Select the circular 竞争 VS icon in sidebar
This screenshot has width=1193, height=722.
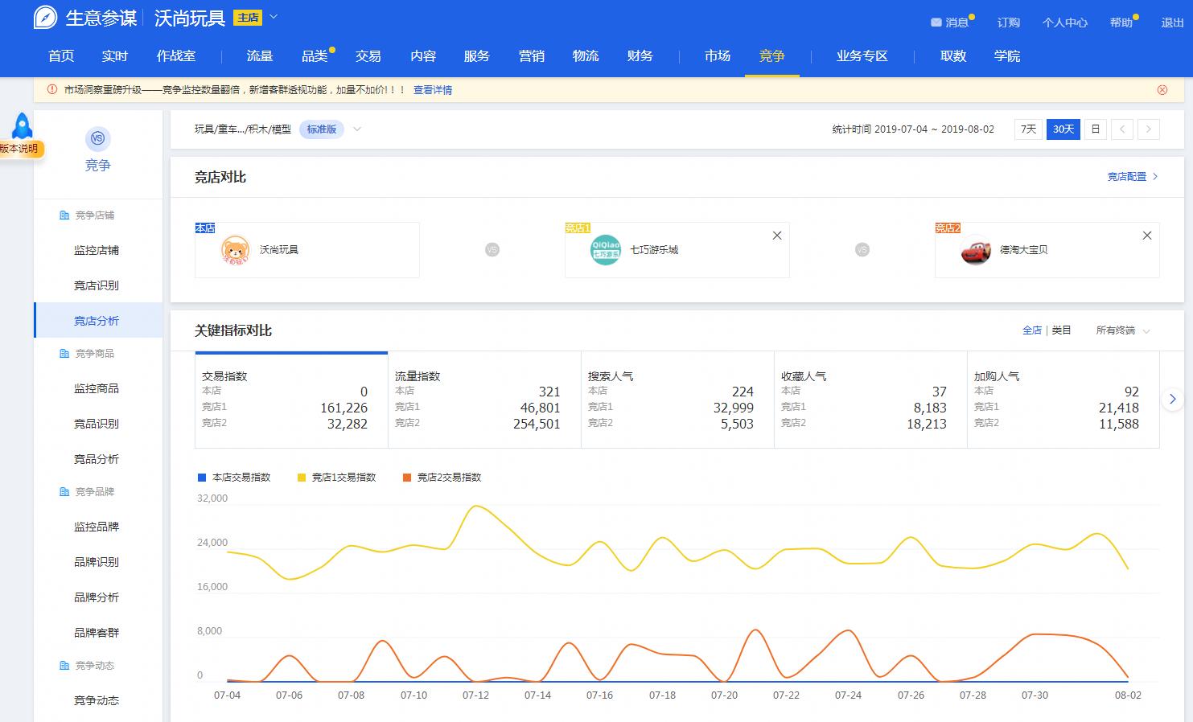97,138
